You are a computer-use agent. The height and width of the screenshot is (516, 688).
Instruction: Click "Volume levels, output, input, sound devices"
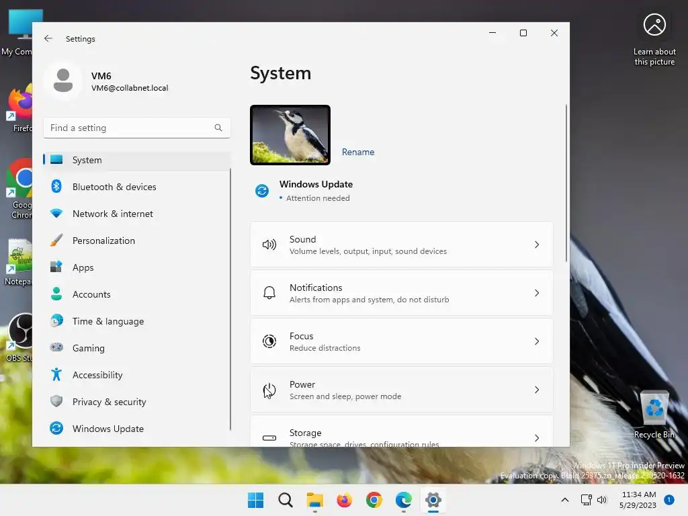tap(368, 251)
